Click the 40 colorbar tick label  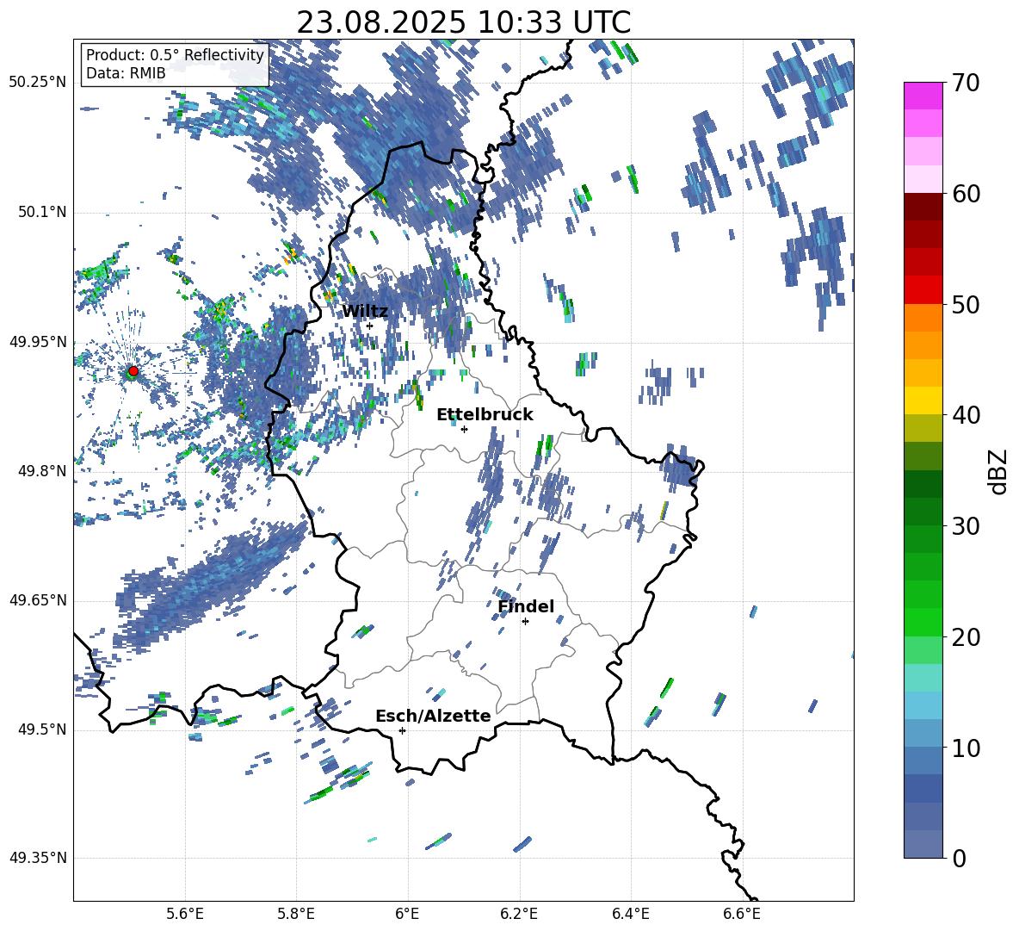coord(966,415)
